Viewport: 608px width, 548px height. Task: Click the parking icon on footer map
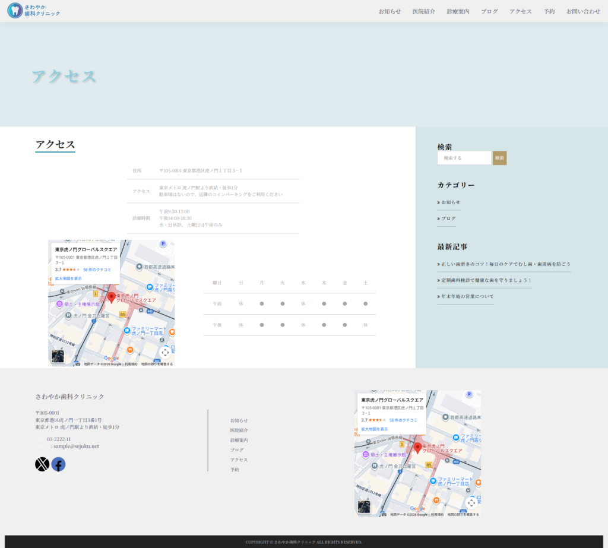[x=469, y=394]
